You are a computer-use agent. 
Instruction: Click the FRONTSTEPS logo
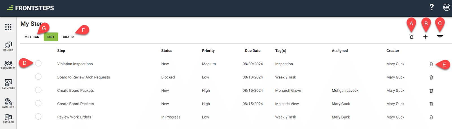point(31,8)
